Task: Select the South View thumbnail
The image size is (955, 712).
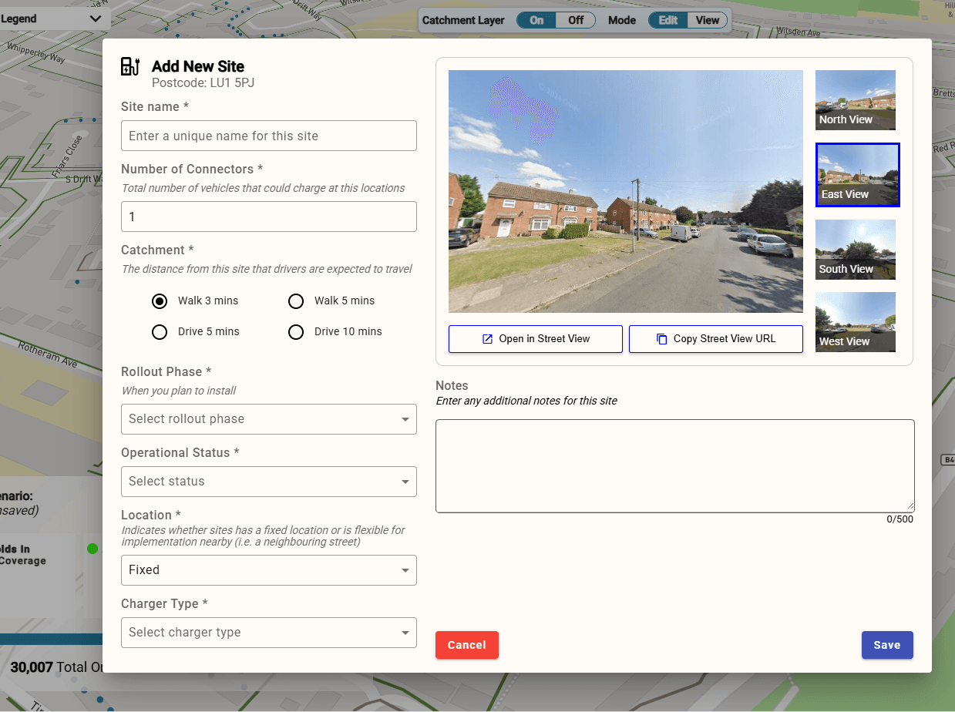Action: pos(856,250)
